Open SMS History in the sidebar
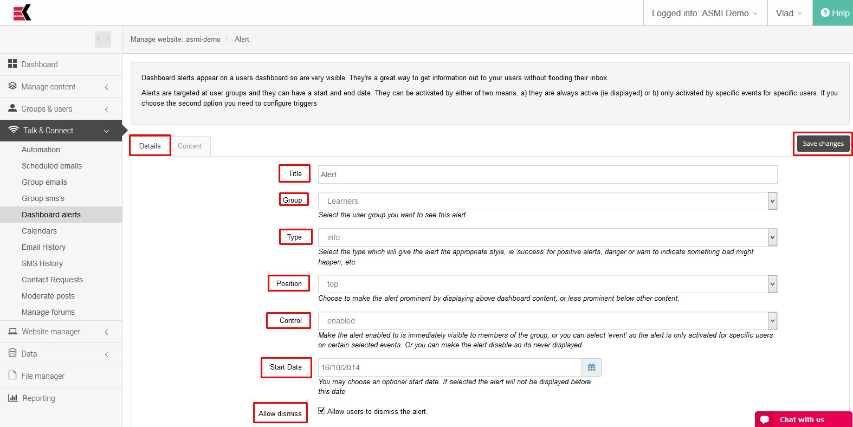 click(42, 263)
